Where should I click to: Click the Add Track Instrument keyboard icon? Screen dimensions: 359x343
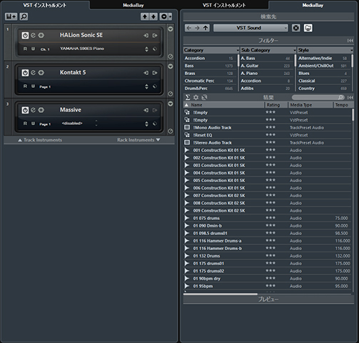tap(11, 16)
